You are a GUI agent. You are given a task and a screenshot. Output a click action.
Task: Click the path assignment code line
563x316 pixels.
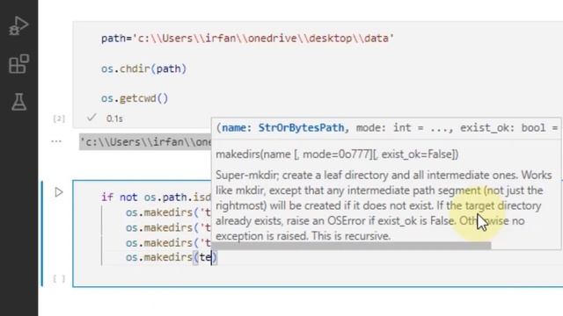247,39
